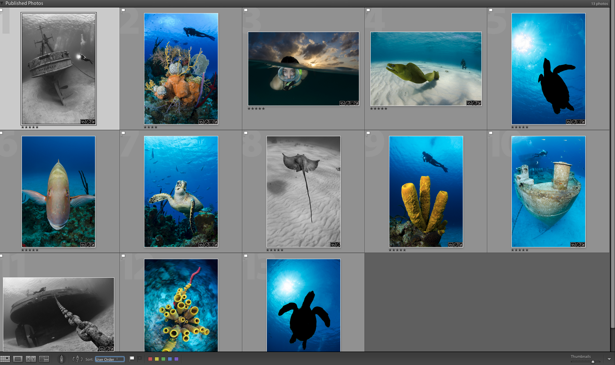This screenshot has width=615, height=365.
Task: Click the white pick flag icon in toolbar
Action: click(132, 358)
